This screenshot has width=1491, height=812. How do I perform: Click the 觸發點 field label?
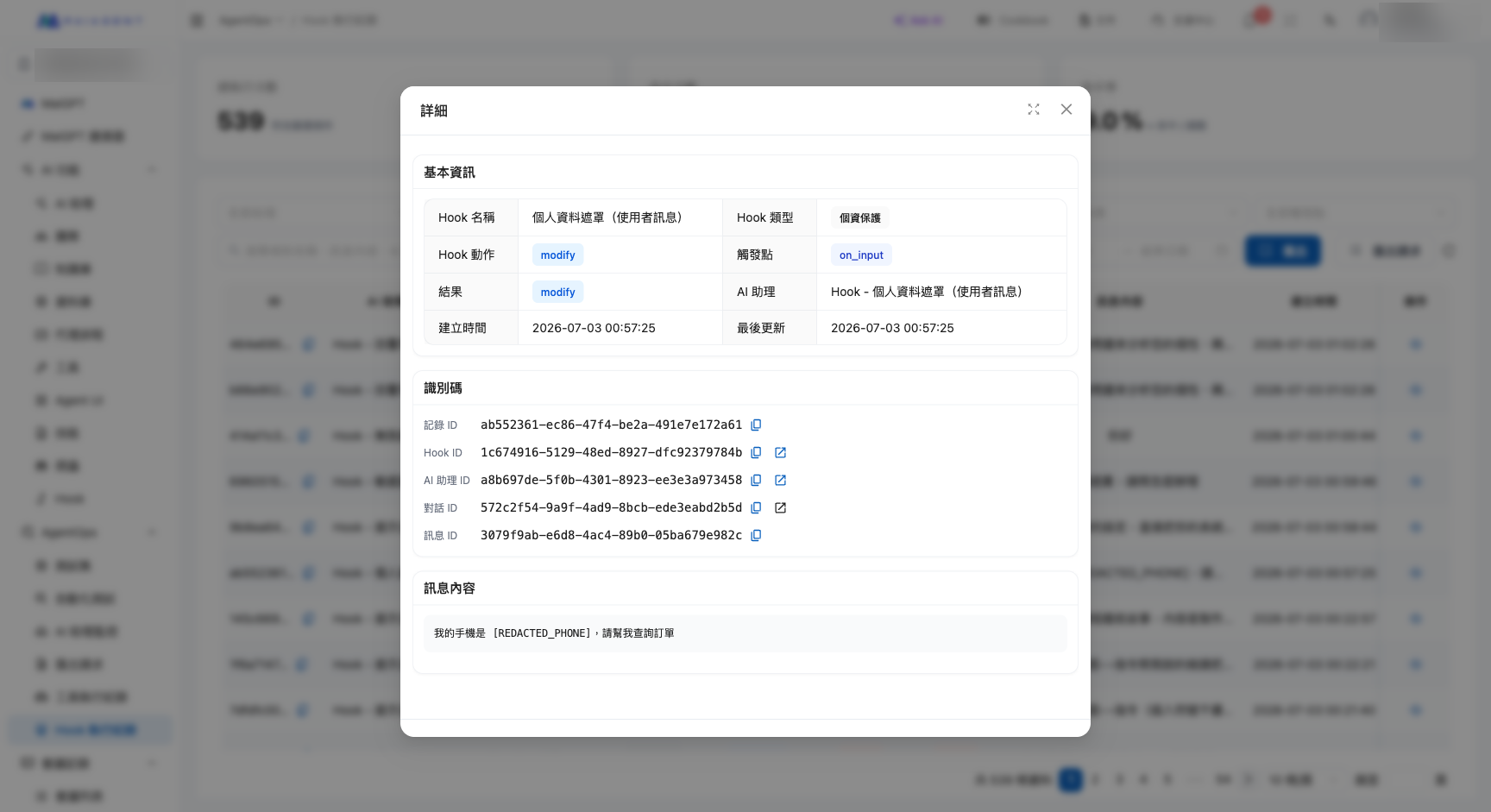coord(755,255)
